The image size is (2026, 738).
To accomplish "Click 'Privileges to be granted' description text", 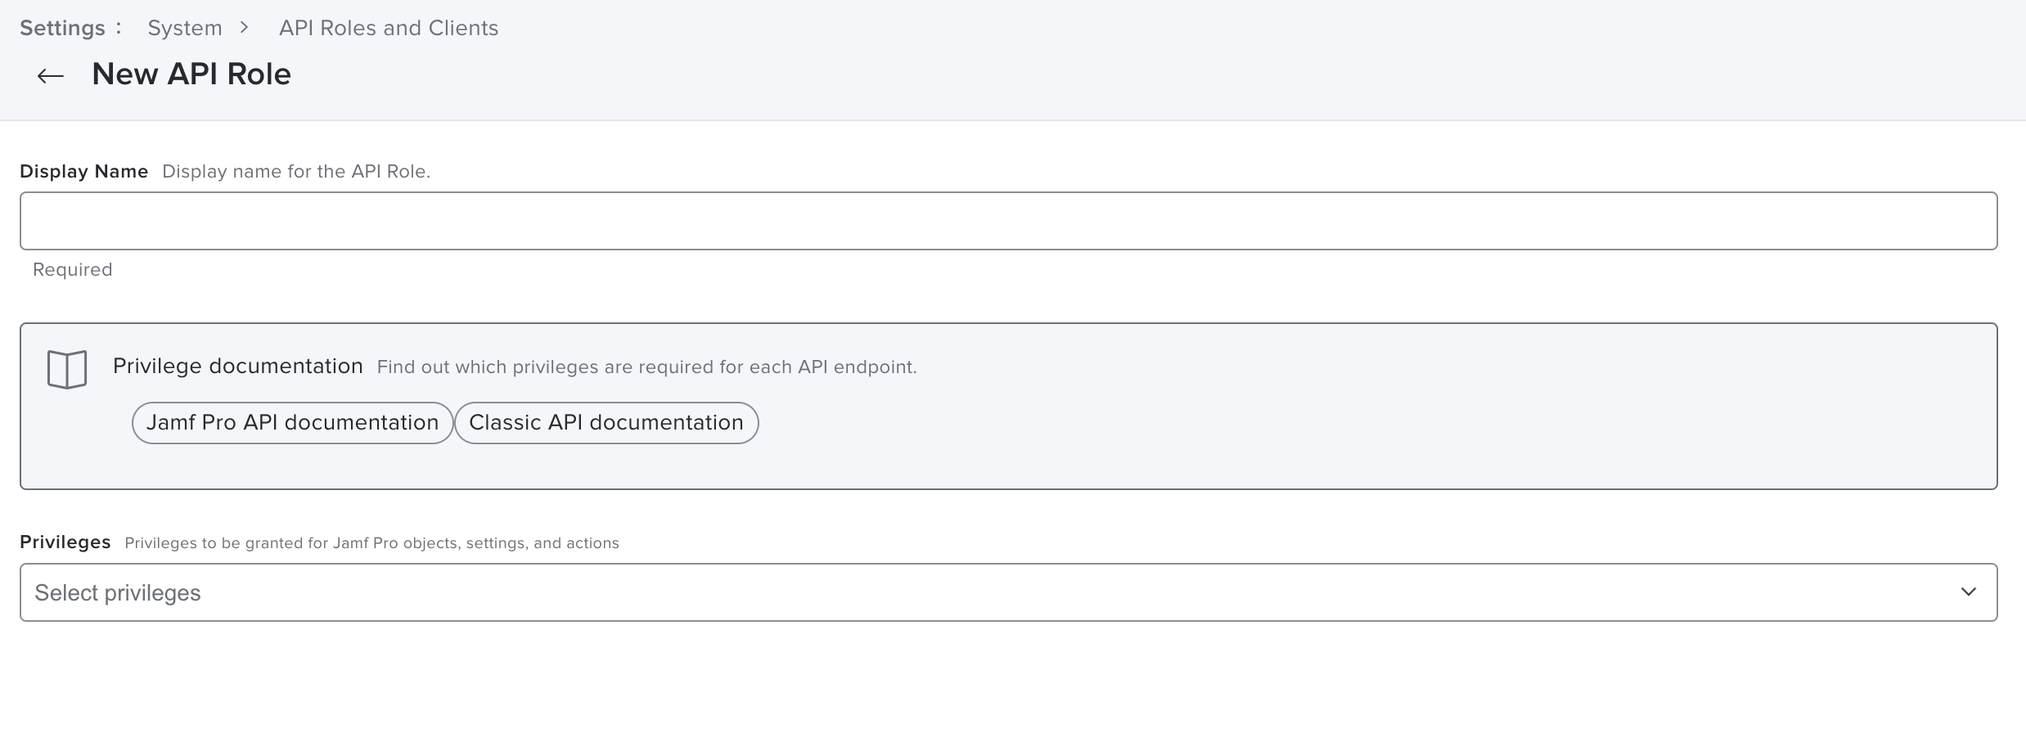I will coord(371,543).
